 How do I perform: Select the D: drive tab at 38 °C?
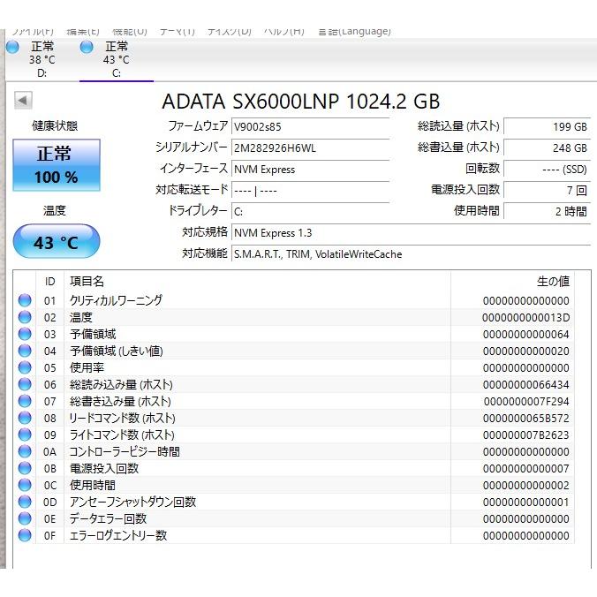point(42,59)
